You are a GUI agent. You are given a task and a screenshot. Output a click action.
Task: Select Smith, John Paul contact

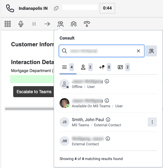(x=108, y=122)
